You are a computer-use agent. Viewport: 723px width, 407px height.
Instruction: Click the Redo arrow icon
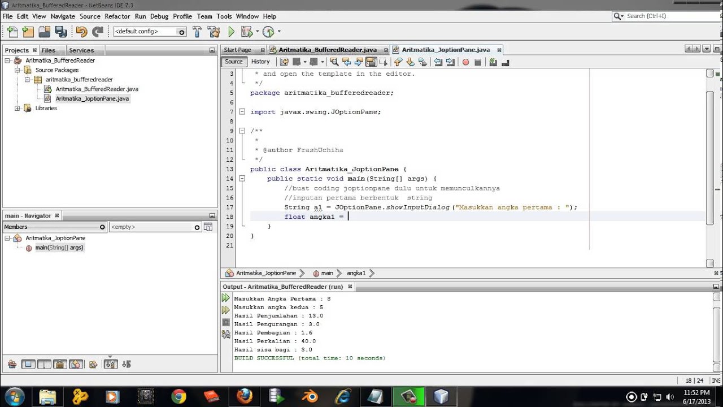click(x=98, y=32)
